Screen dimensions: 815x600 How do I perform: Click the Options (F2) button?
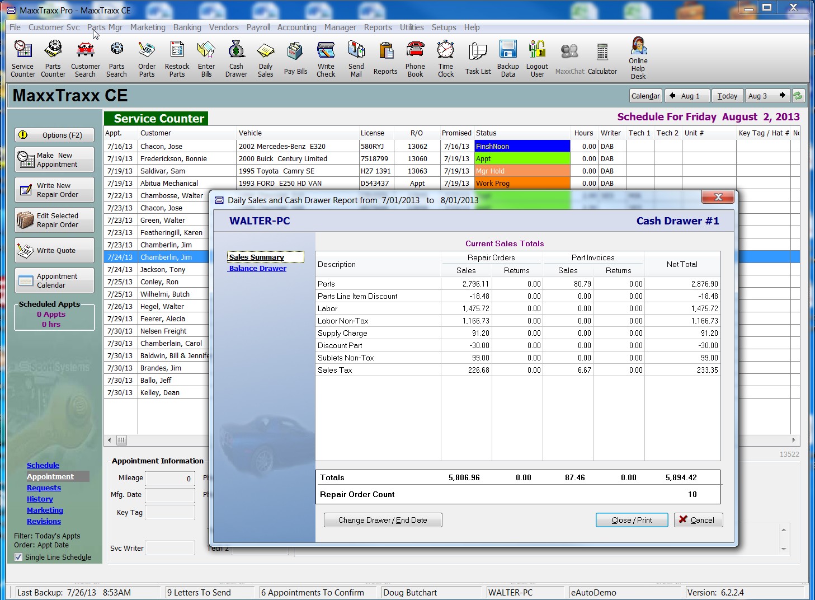(x=54, y=135)
